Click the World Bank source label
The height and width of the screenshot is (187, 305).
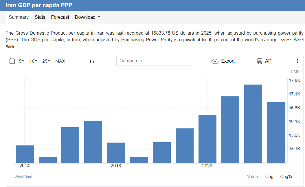(23, 177)
